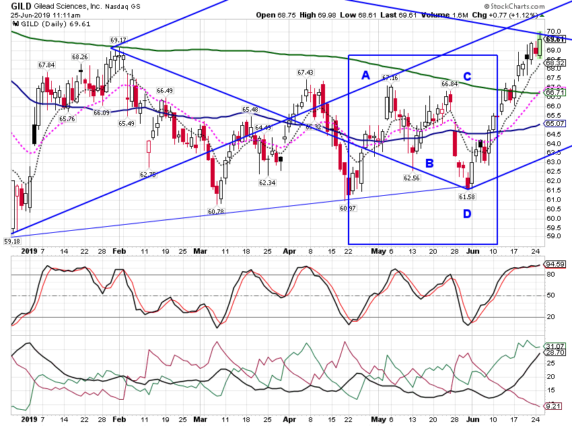Select the blue letter A annotation
Image resolution: width=572 pixels, height=426 pixels.
click(x=365, y=75)
